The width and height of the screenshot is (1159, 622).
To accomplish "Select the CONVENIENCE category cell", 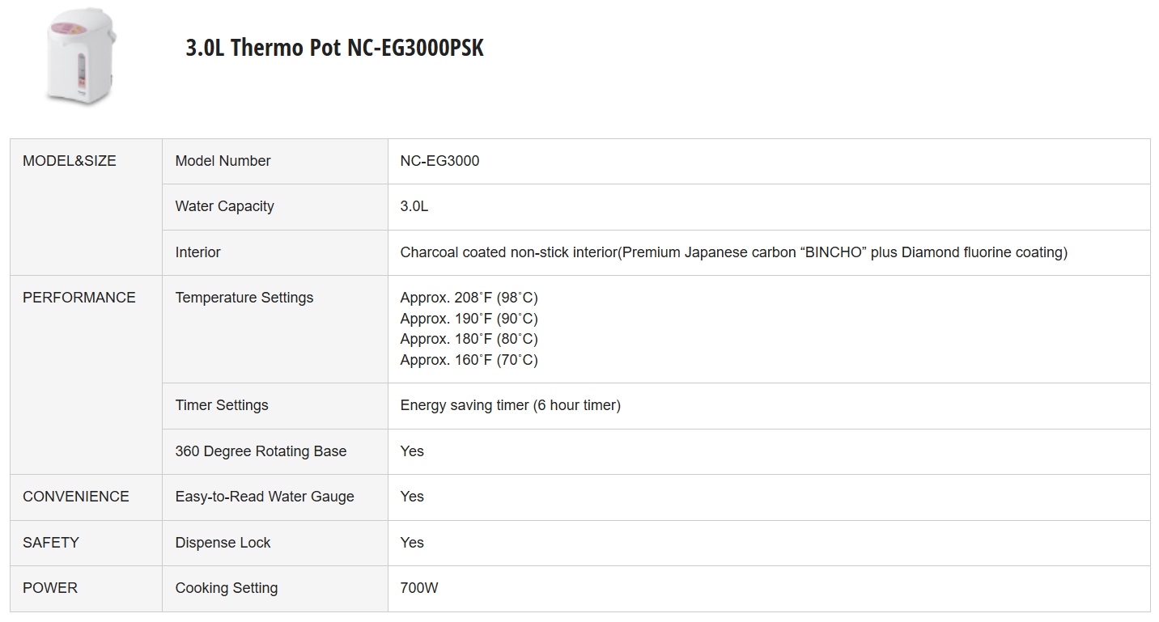I will click(76, 497).
